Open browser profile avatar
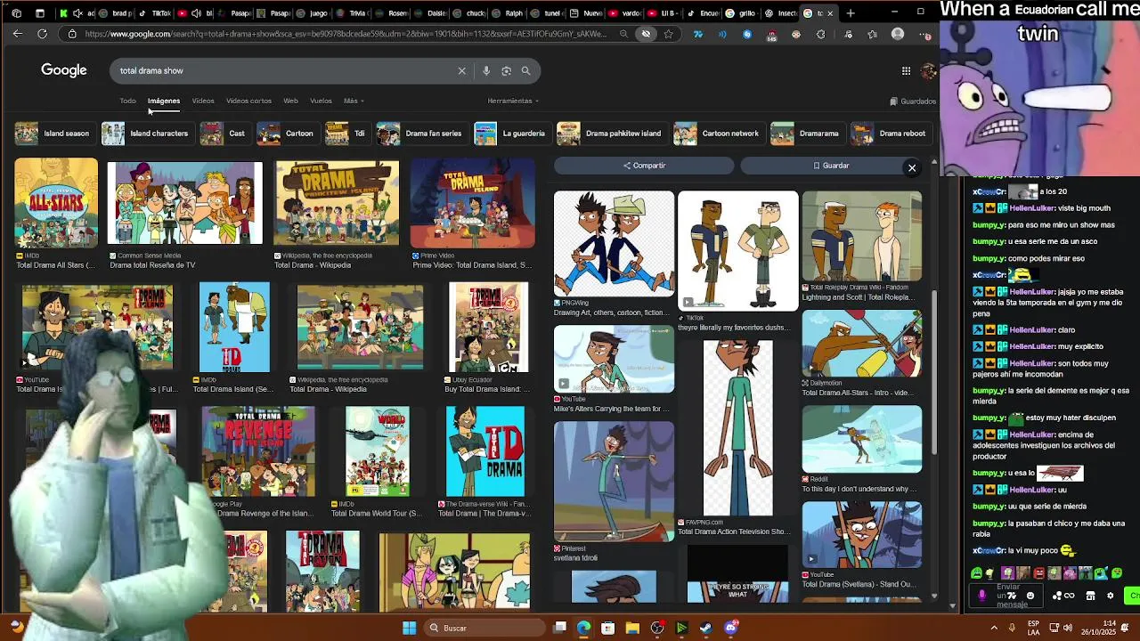The height and width of the screenshot is (641, 1140). tap(898, 34)
